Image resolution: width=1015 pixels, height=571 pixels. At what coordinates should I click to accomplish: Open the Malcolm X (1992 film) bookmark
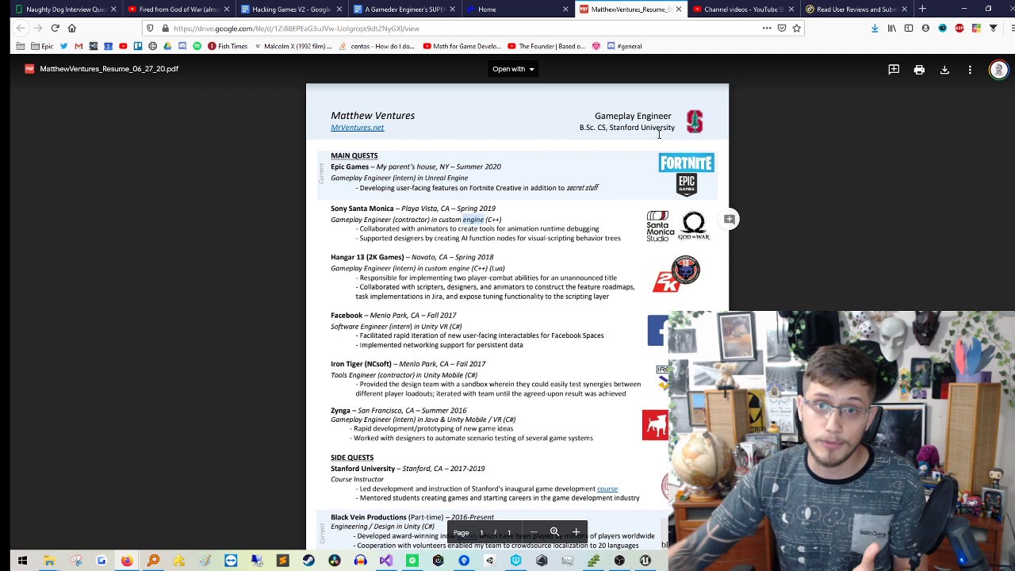click(x=293, y=46)
